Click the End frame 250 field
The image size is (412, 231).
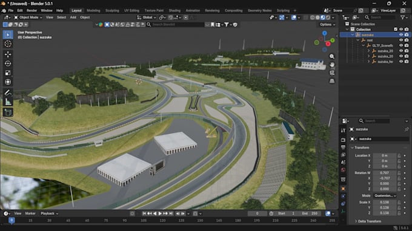click(310, 213)
